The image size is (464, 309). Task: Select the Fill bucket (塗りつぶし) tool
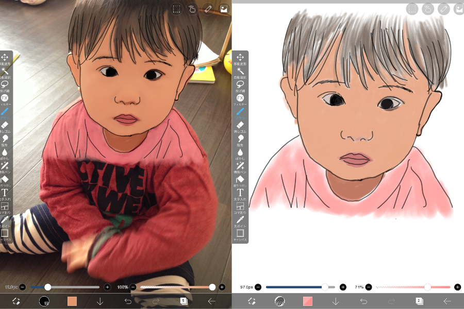240,180
